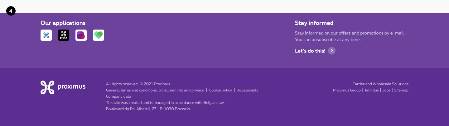Visit Carrier and Wholesale Solutions
Screen dimensions: 449x126
point(380,84)
